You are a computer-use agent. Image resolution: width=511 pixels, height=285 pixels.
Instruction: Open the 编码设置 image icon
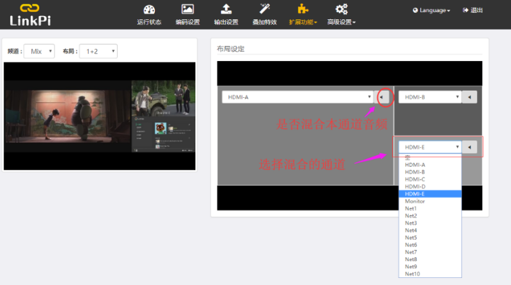[188, 9]
